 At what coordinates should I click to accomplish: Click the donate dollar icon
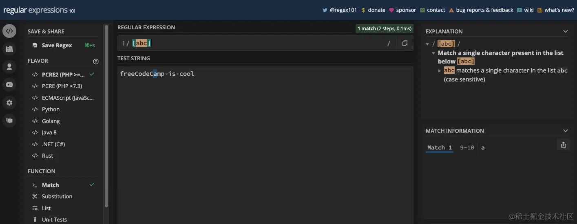pos(363,10)
